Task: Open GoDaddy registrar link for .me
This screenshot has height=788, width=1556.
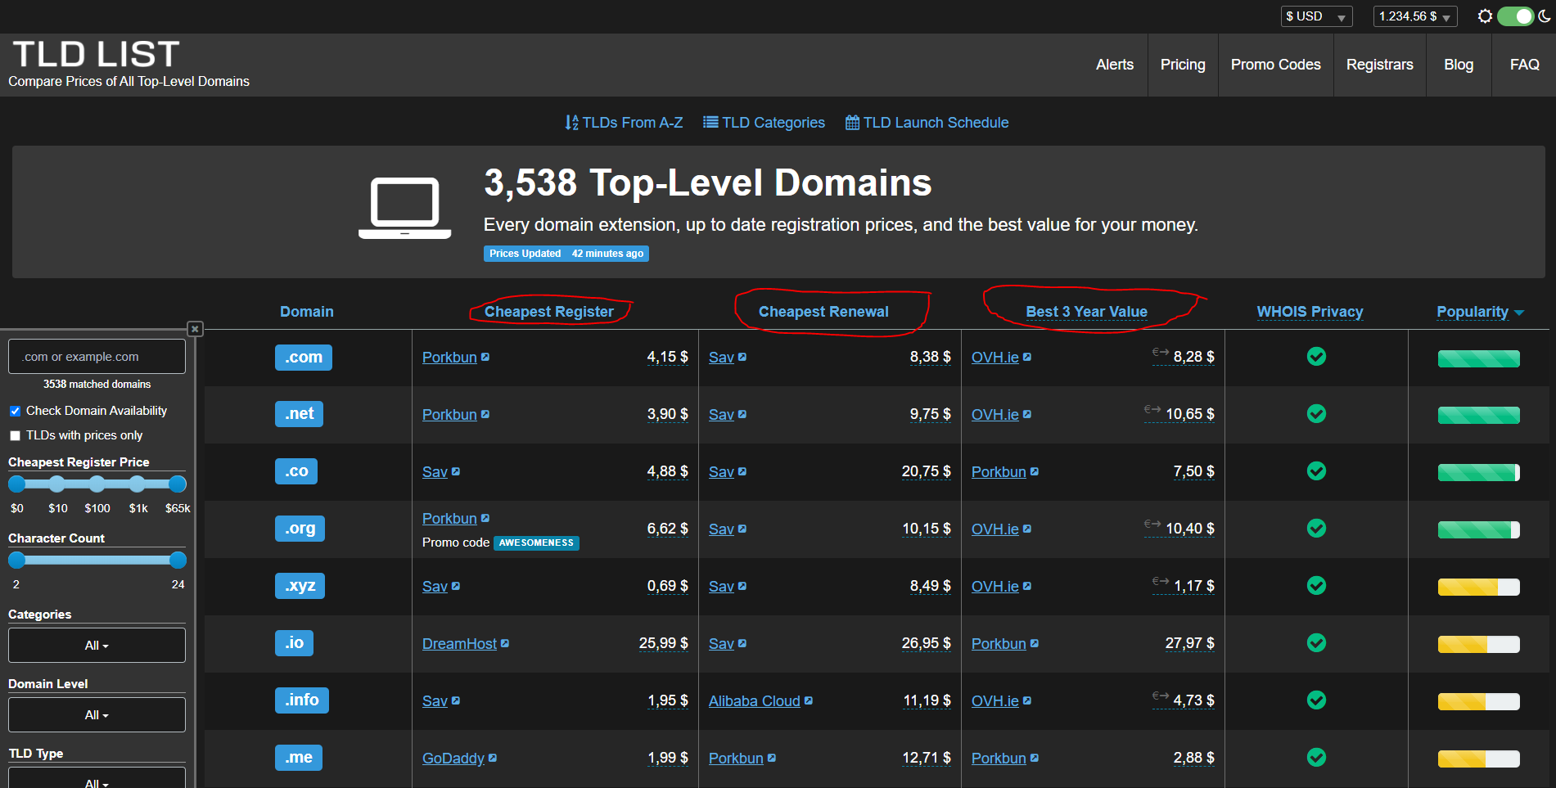Action: pyautogui.click(x=453, y=759)
